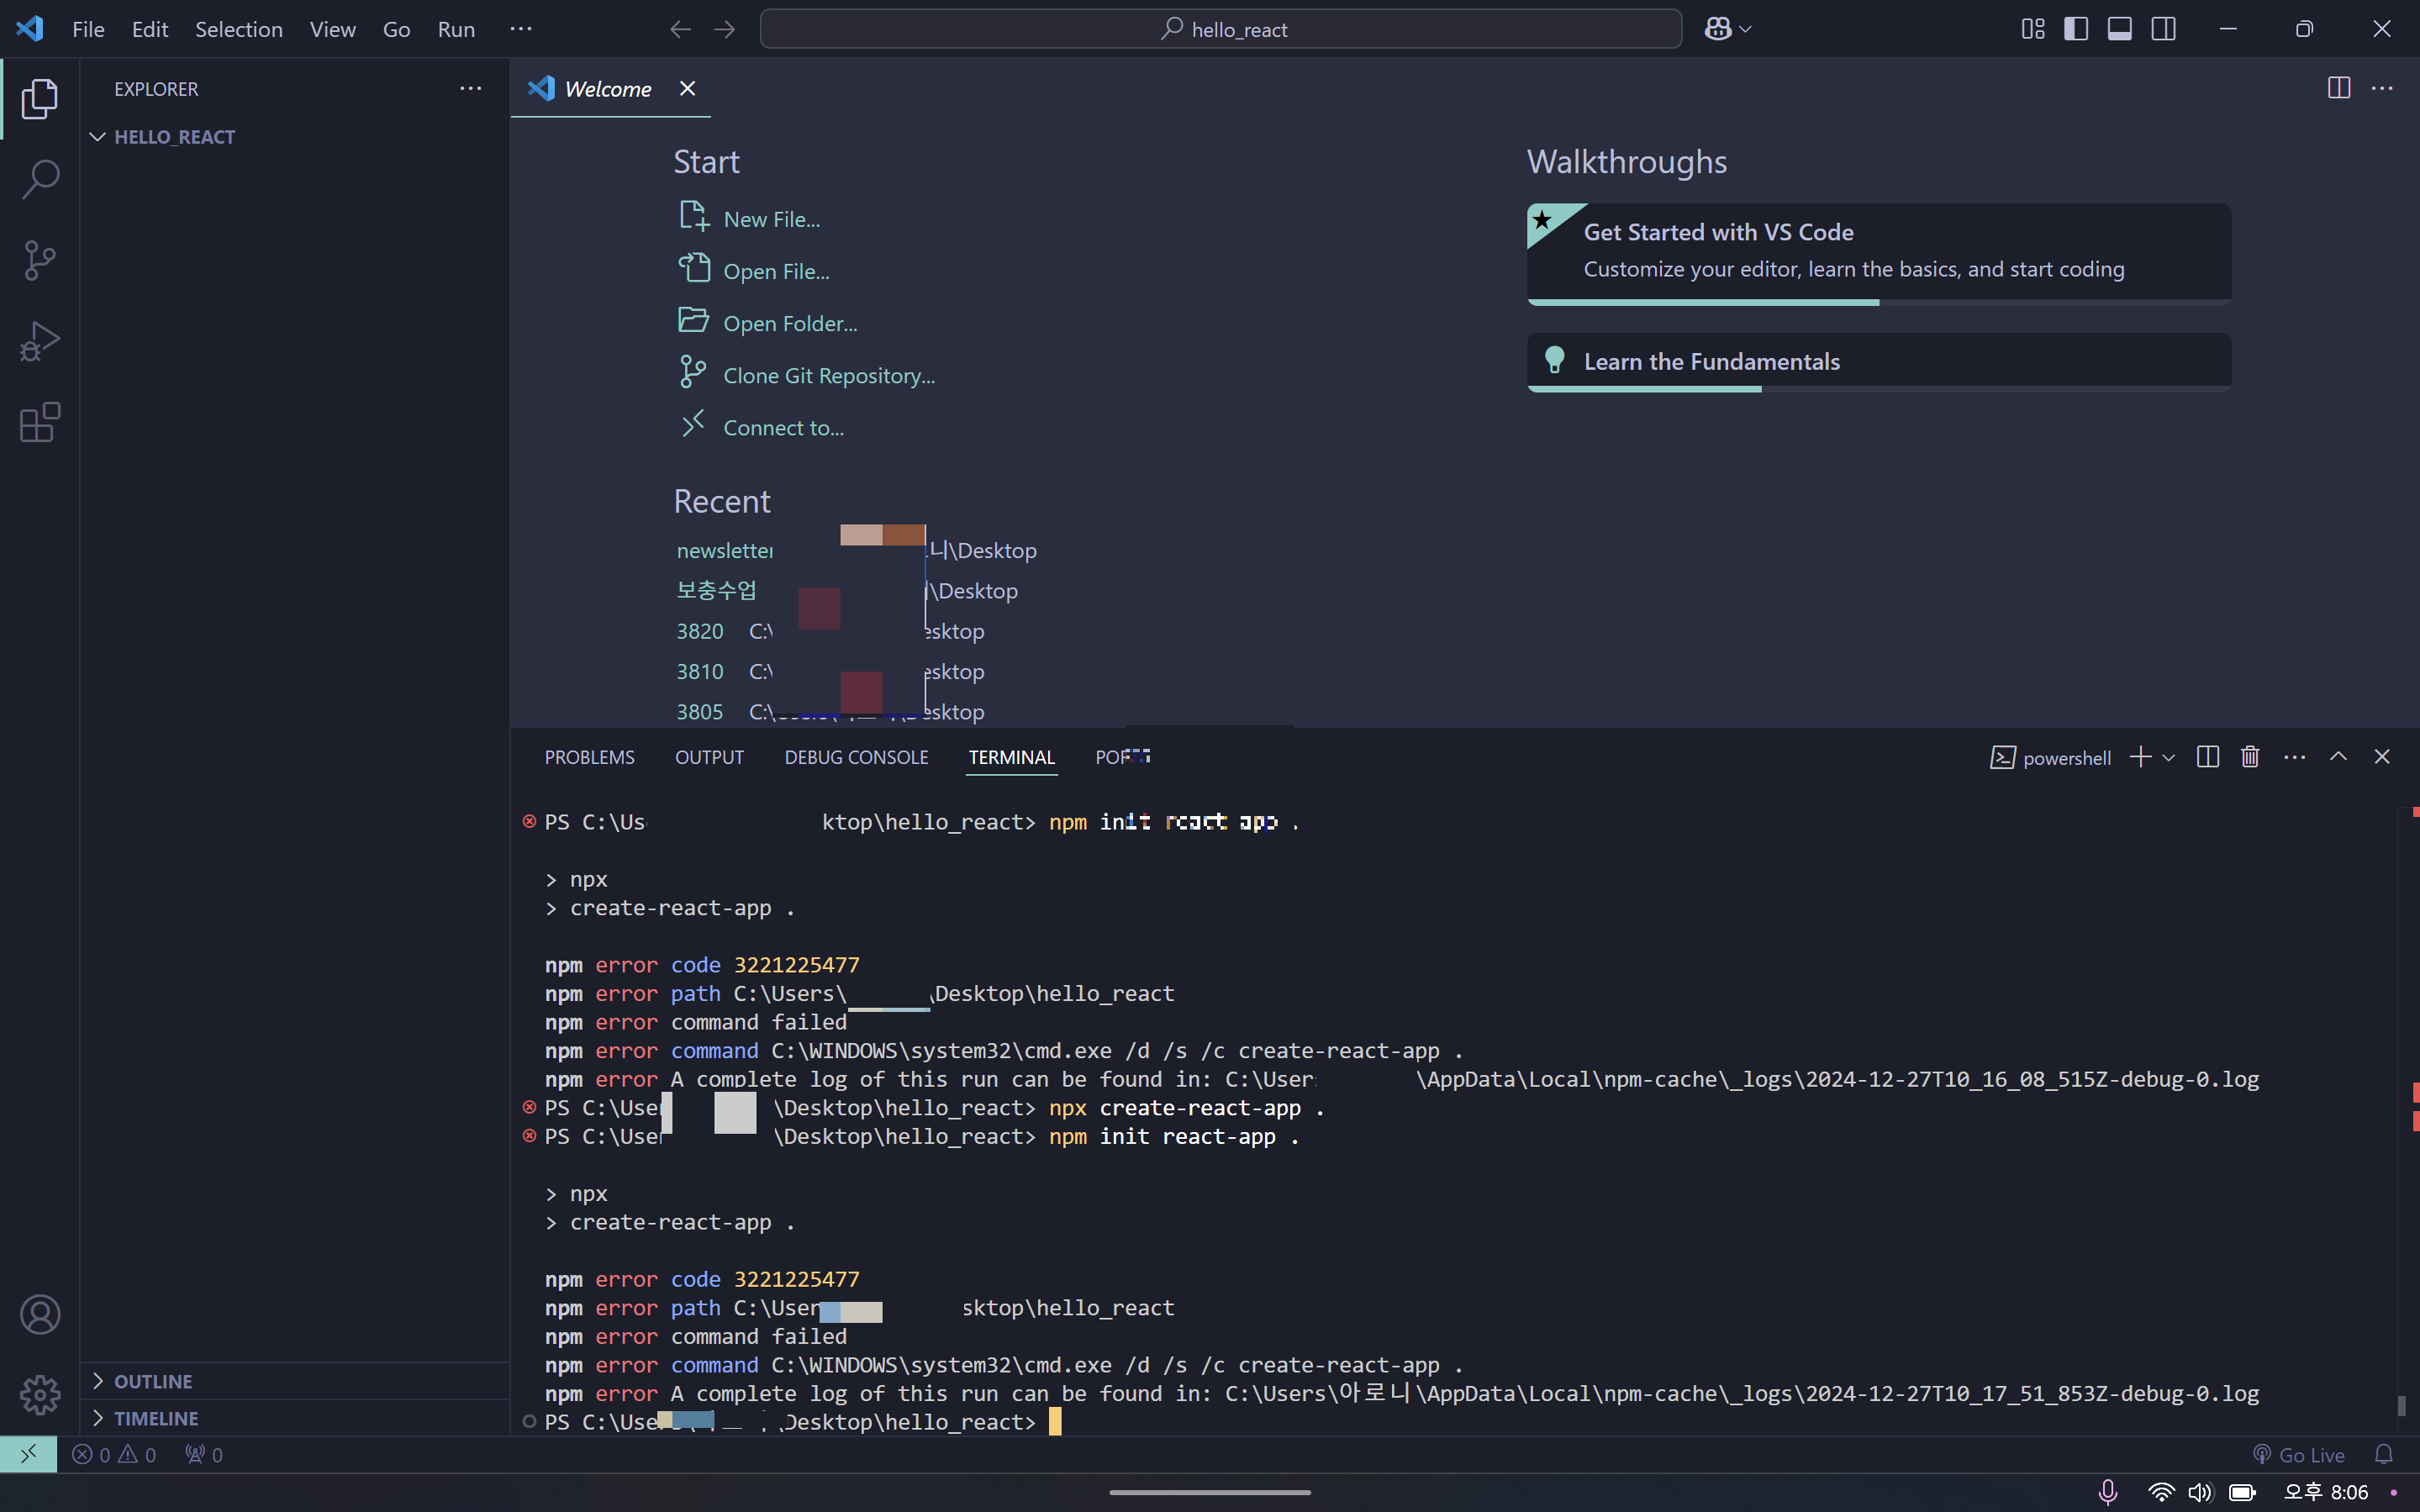Screen dimensions: 2420x1512
Task: Click Go Live in status bar
Action: 2299,1455
